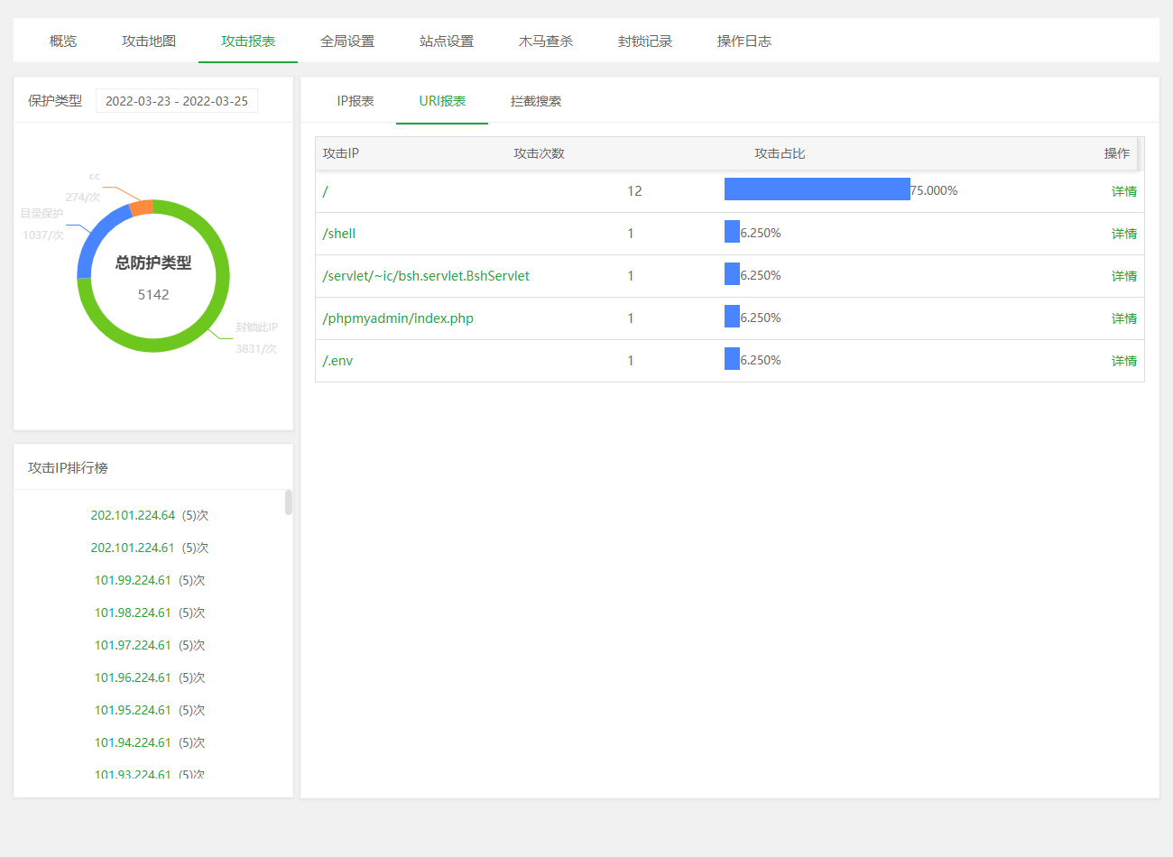
Task: Open 详情 for the /.env row
Action: click(1123, 361)
